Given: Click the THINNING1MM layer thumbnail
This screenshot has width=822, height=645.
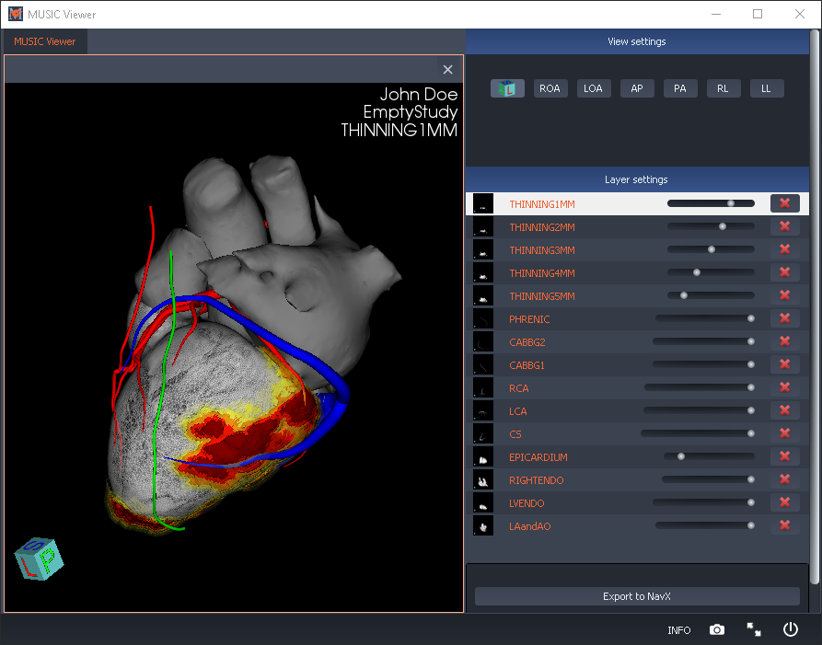Looking at the screenshot, I should point(483,203).
